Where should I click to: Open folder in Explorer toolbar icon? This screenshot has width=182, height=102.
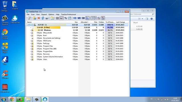52,18
